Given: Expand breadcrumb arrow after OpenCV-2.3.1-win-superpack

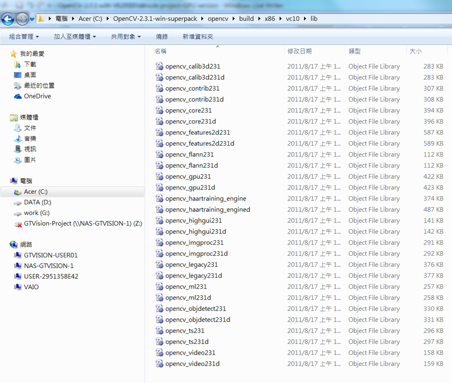Looking at the screenshot, I should [x=202, y=19].
